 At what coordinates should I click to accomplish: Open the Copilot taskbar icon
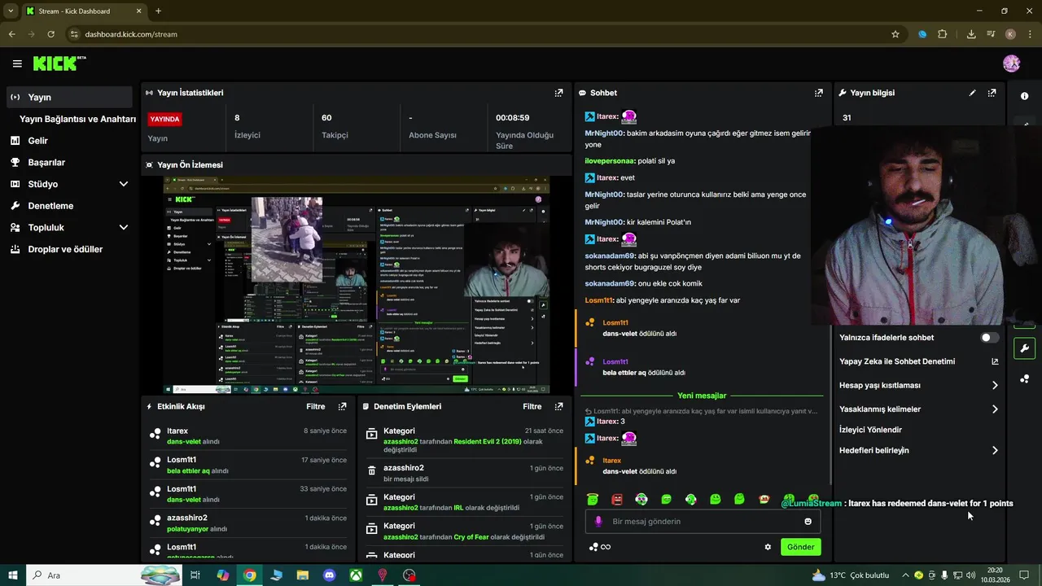coord(222,575)
